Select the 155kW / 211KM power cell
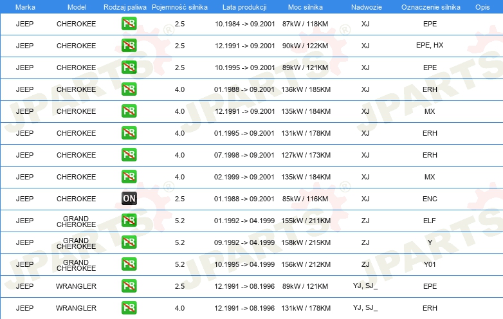Image resolution: width=503 pixels, height=319 pixels. tap(306, 221)
